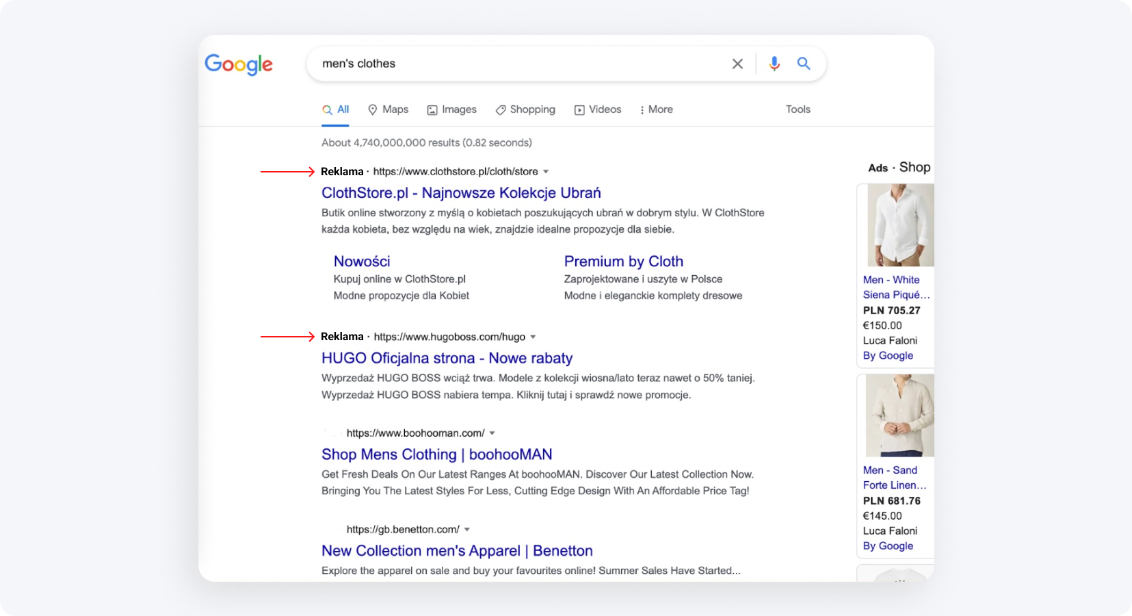Image resolution: width=1132 pixels, height=616 pixels.
Task: Click the Premium by Cloth sitelink
Action: (623, 261)
